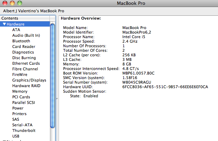Viewport: 218px width, 141px height.
Task: Click the Boot ROM version MBP61.0057.B0C
Action: (x=138, y=73)
